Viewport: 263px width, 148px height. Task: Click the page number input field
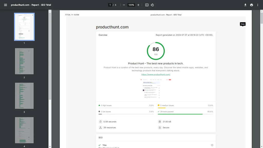coord(110,5)
